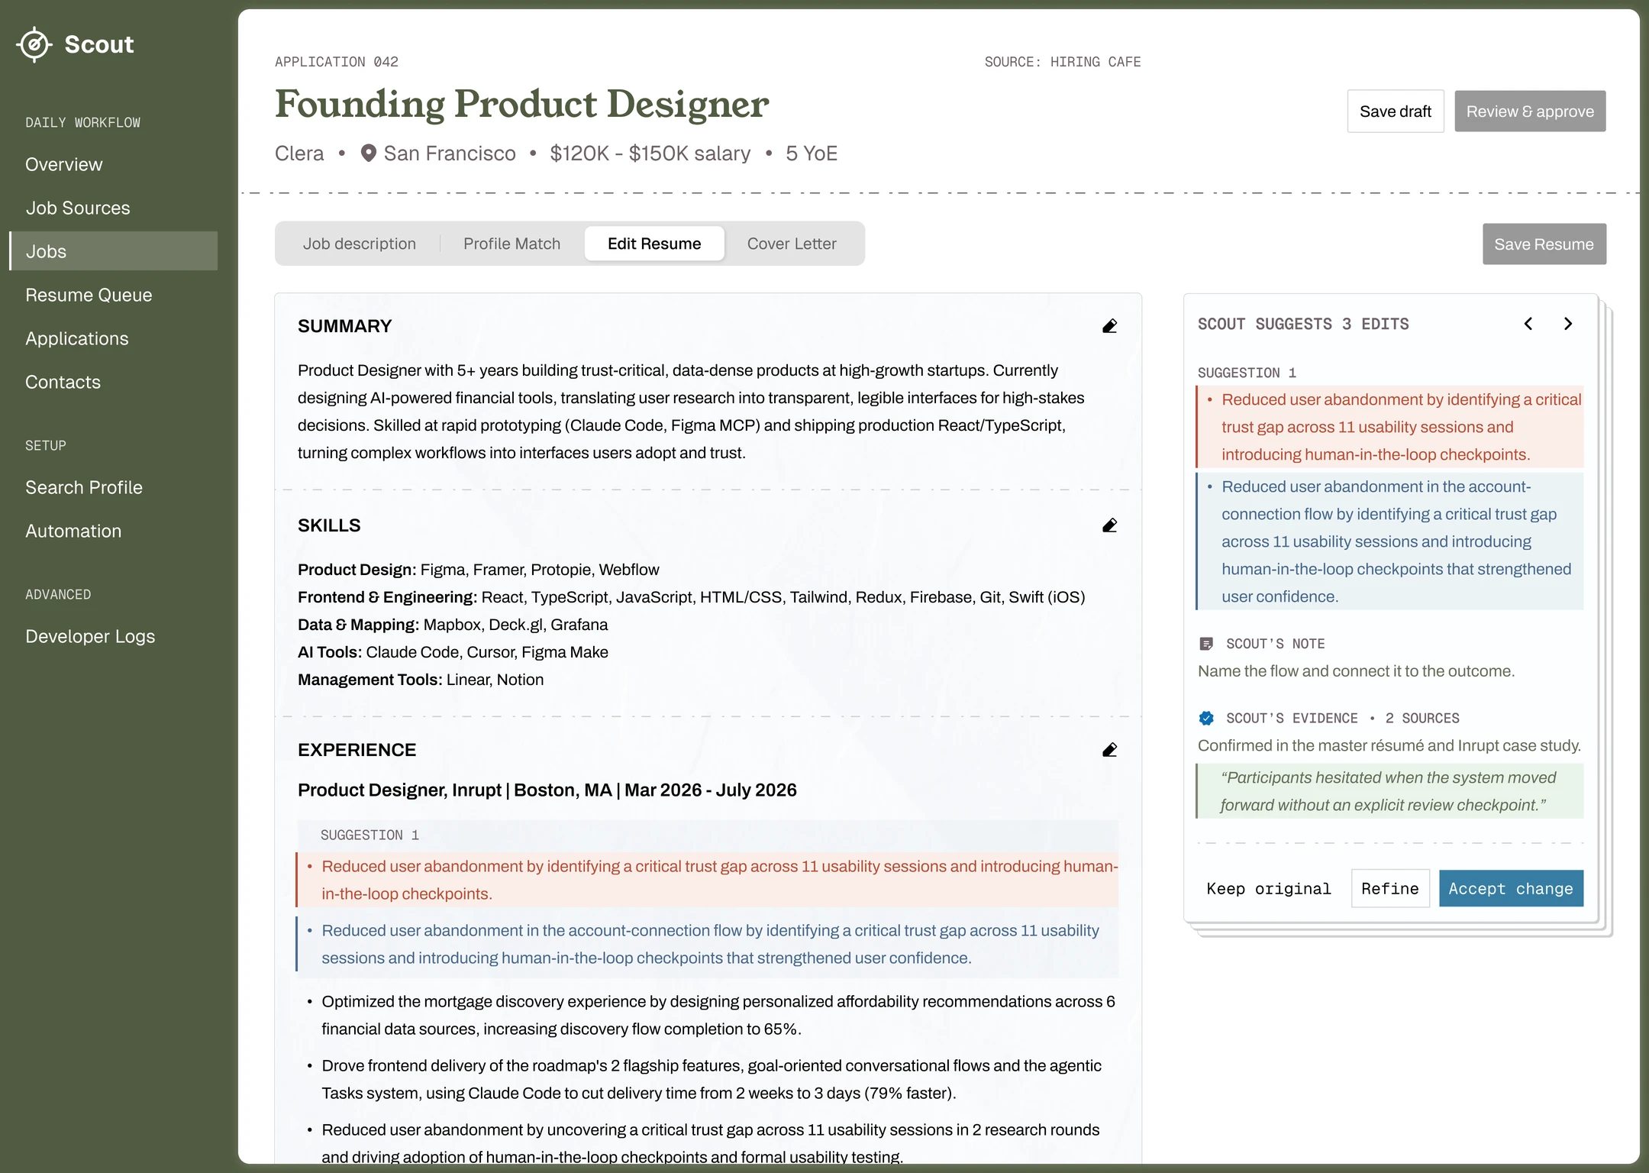Viewport: 1649px width, 1173px height.
Task: Click the Scout's Note icon
Action: (x=1206, y=644)
